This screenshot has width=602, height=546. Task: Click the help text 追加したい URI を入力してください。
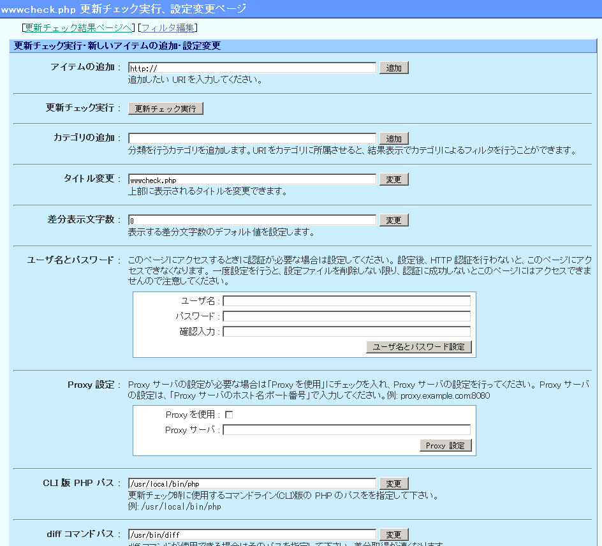tap(195, 80)
